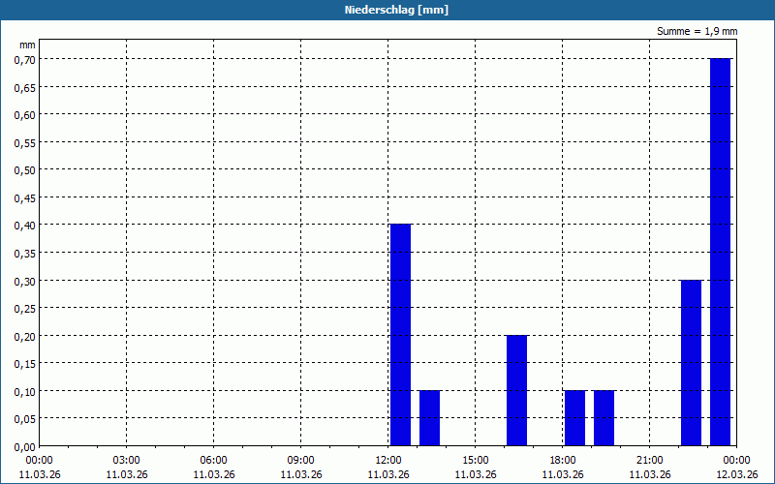Click the 0,60 y-axis label
The width and height of the screenshot is (775, 484).
(25, 115)
